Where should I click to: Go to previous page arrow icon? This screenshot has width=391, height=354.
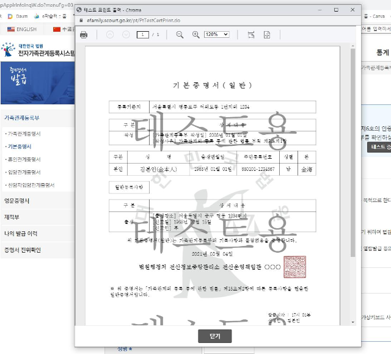coord(110,34)
